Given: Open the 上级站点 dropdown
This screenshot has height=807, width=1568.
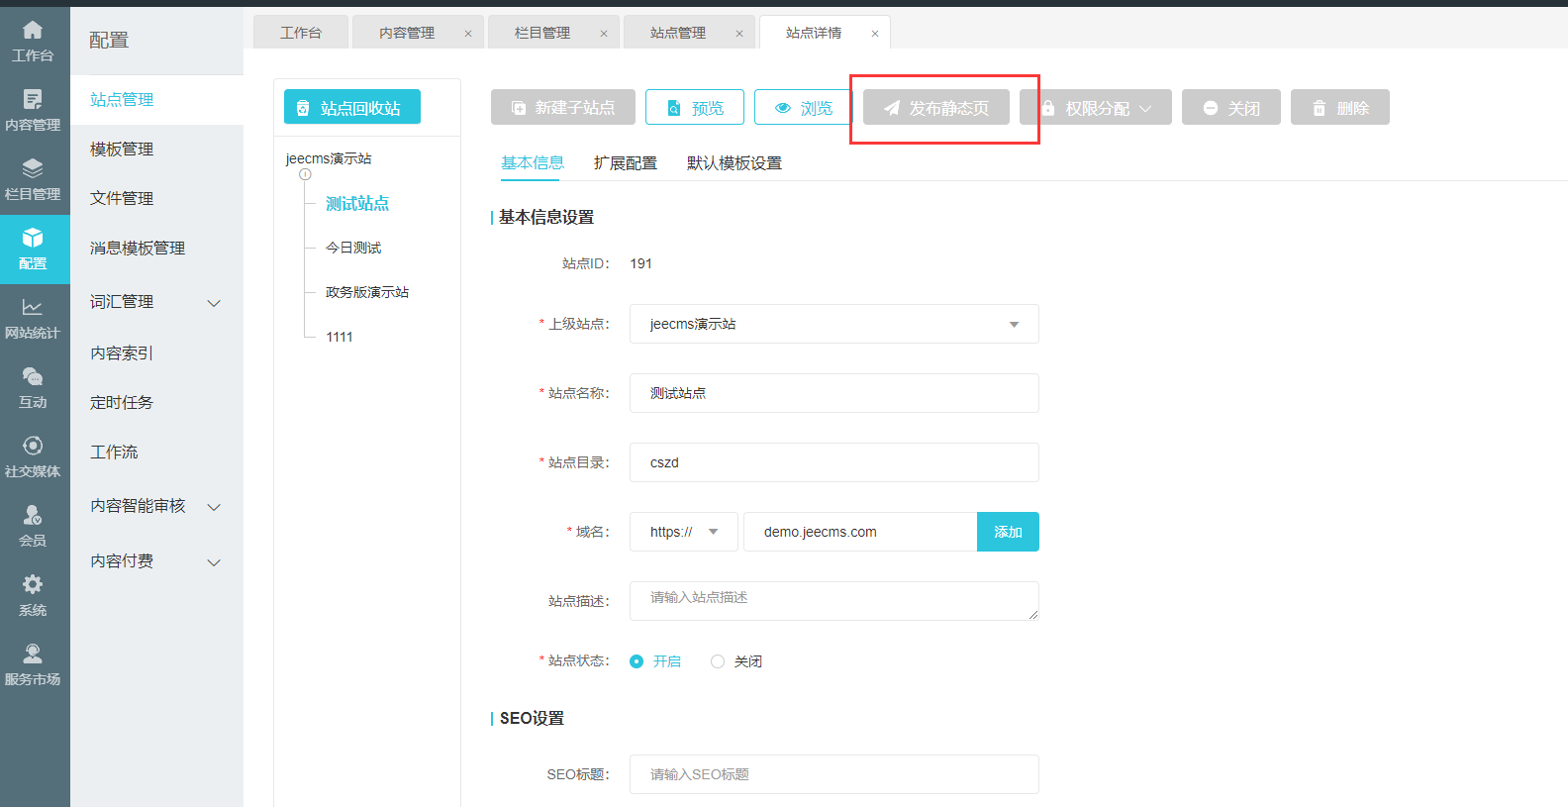Looking at the screenshot, I should point(833,324).
